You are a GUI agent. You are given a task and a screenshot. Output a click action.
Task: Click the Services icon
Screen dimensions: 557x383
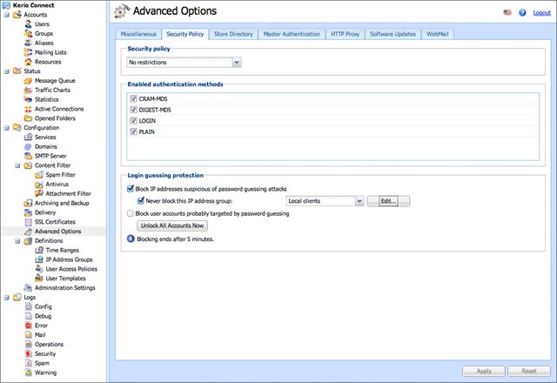pyautogui.click(x=29, y=138)
